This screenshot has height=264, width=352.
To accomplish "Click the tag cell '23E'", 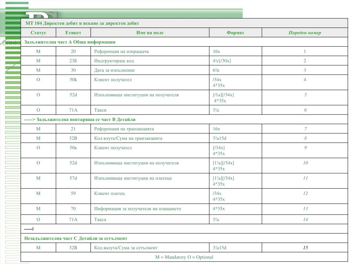I will [x=73, y=61].
